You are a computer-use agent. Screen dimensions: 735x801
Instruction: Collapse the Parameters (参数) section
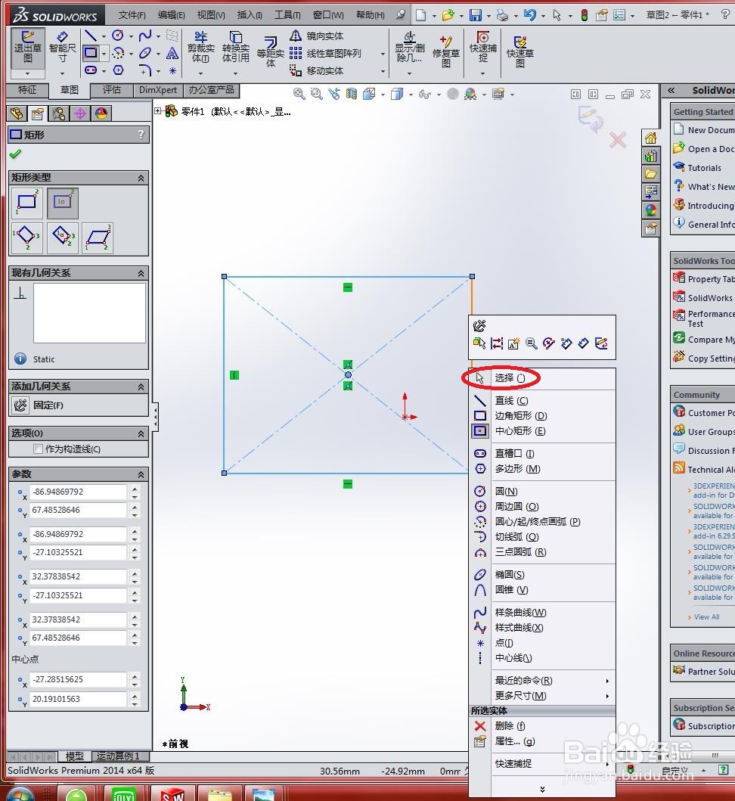pos(141,474)
